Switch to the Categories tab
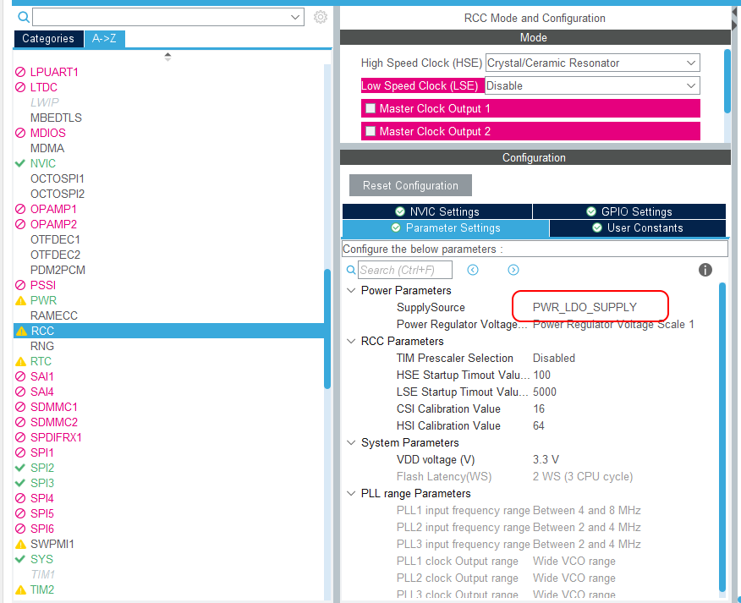Image resolution: width=741 pixels, height=603 pixels. coord(48,39)
